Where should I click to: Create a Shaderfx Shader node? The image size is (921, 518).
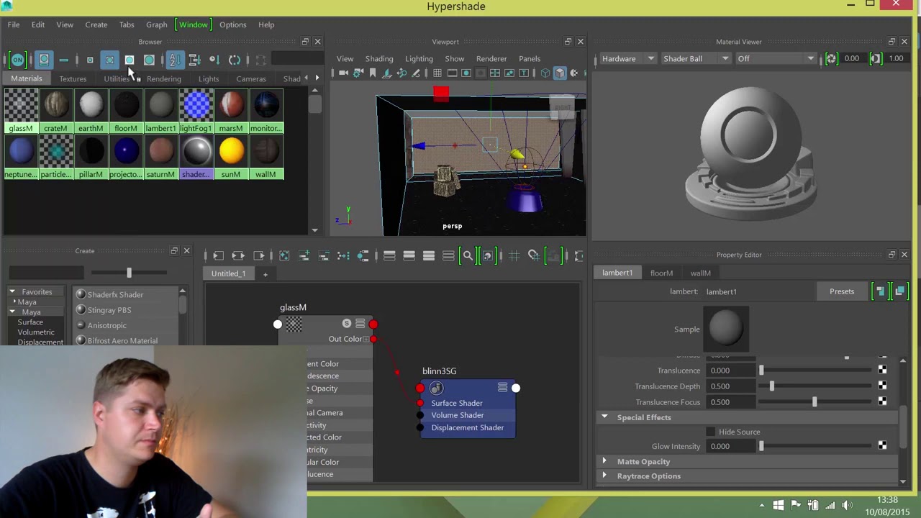point(115,294)
